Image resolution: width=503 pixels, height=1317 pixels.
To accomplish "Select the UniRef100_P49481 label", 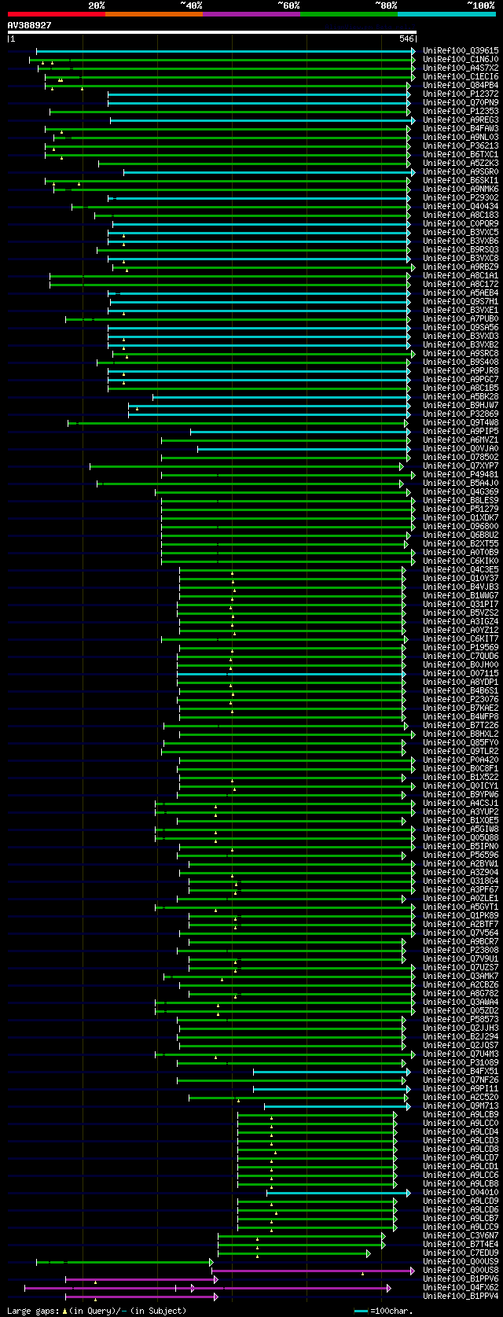I will point(461,474).
